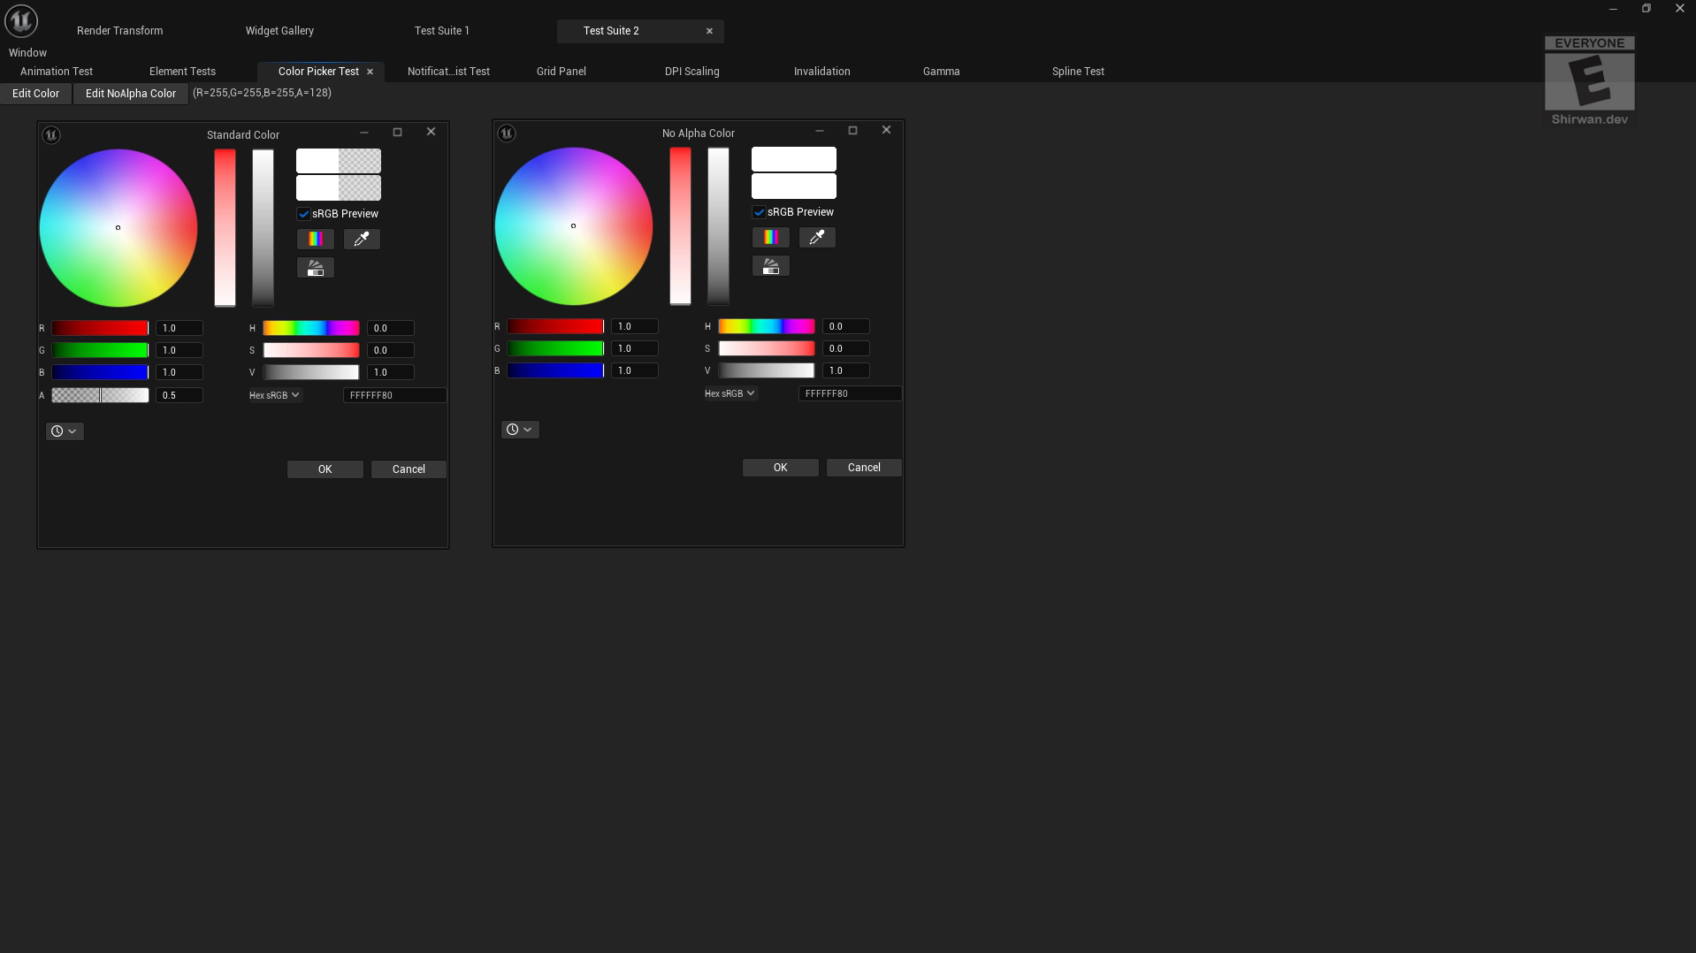This screenshot has width=1696, height=953.
Task: Click the saturation bar in No Alpha Color
Action: tap(681, 226)
